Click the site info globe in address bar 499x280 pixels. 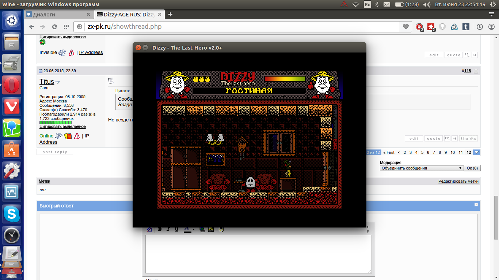coord(79,27)
